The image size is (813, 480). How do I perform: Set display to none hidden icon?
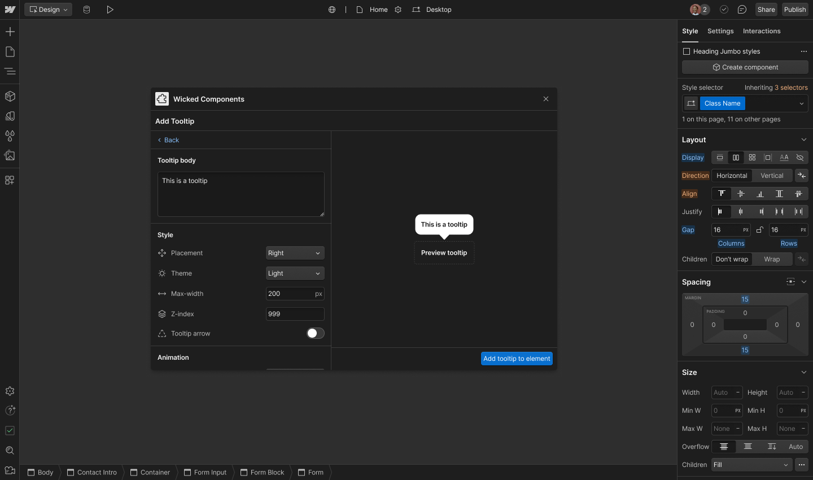tap(800, 158)
